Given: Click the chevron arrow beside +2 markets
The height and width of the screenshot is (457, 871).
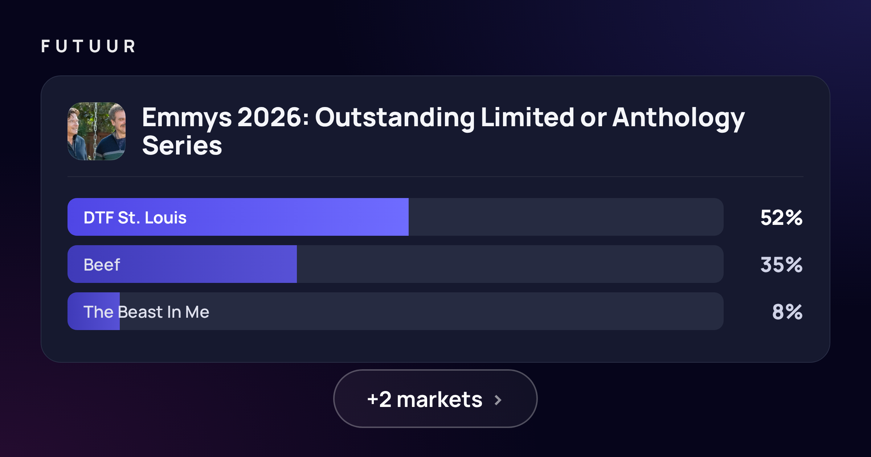Looking at the screenshot, I should (x=498, y=400).
